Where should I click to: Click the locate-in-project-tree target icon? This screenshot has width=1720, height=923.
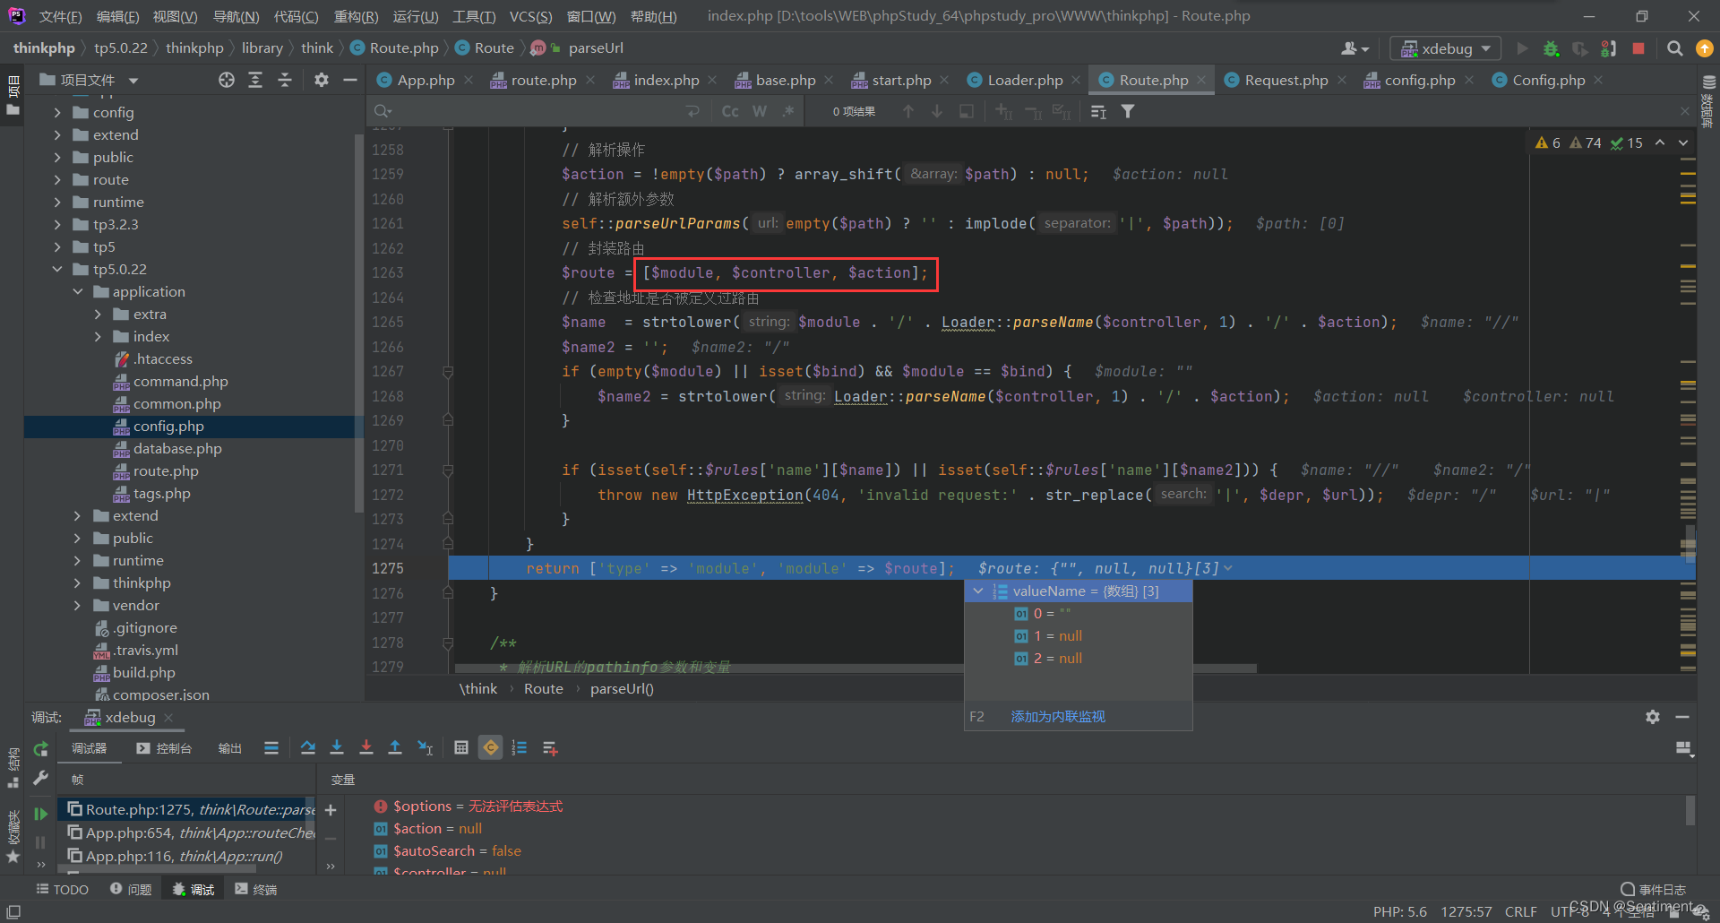tap(227, 80)
